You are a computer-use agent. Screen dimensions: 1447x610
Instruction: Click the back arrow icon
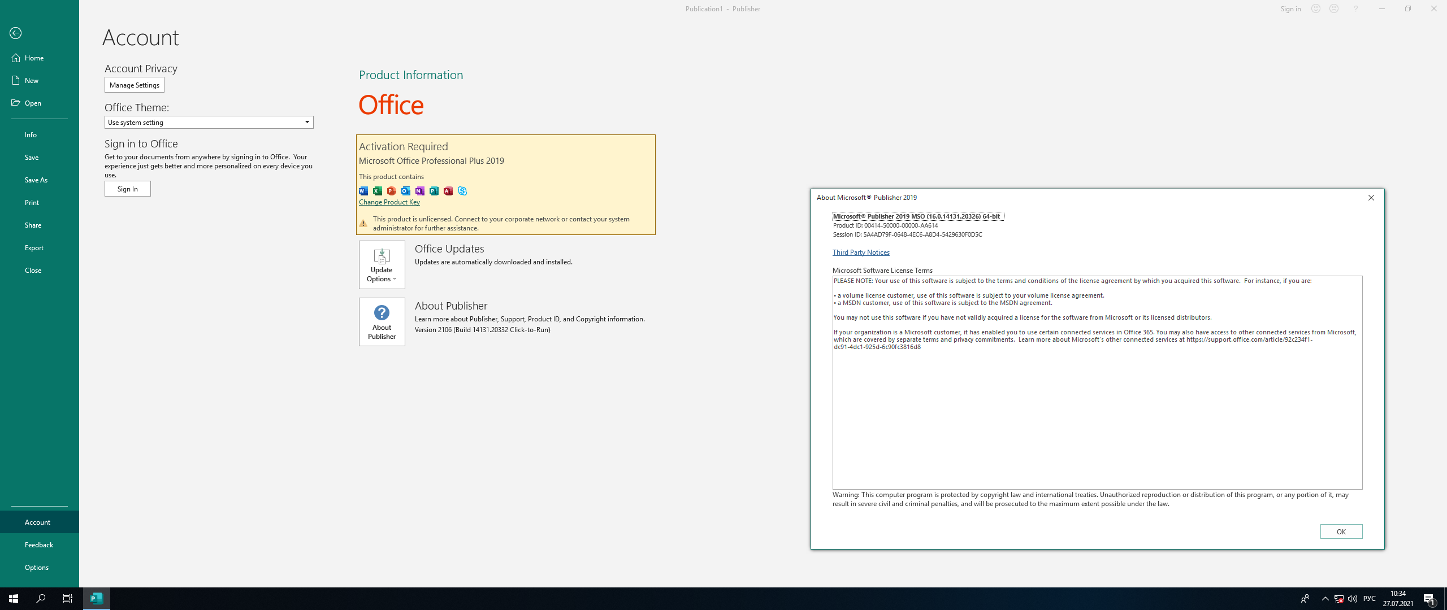pos(15,33)
